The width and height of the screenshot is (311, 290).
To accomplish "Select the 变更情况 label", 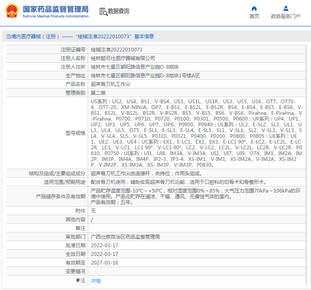I will pyautogui.click(x=75, y=271).
